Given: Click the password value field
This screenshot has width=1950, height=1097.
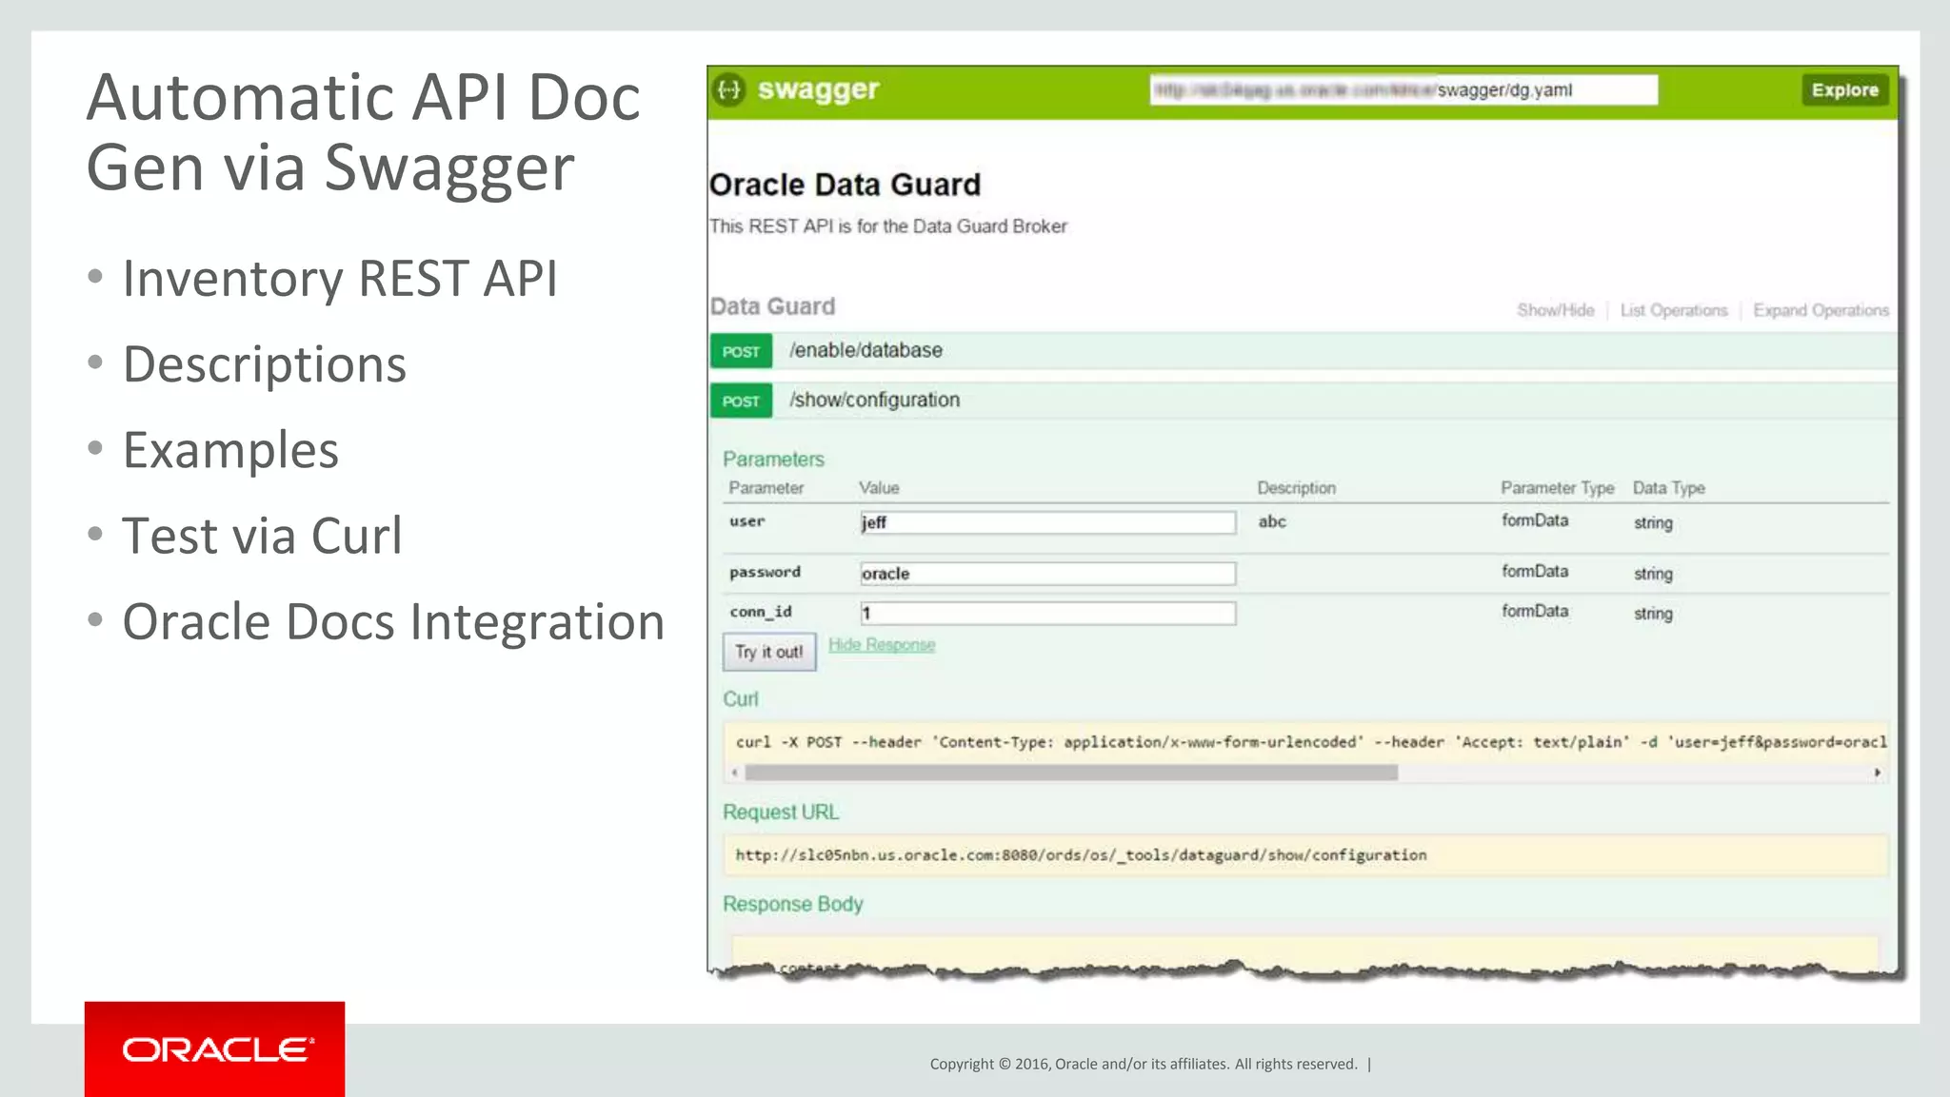Looking at the screenshot, I should click(1047, 574).
